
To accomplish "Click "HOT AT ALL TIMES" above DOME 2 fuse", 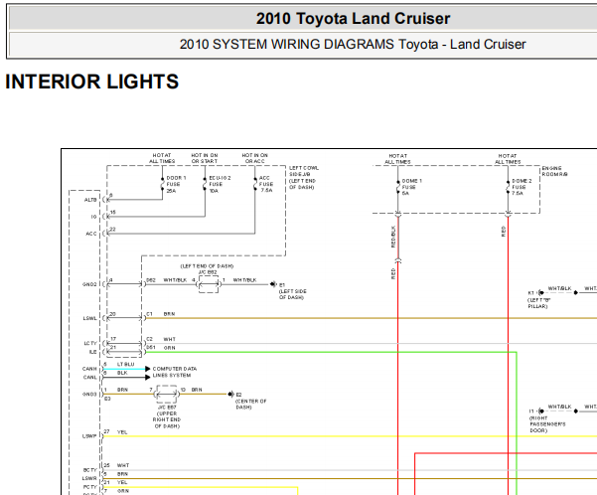I will point(508,159).
